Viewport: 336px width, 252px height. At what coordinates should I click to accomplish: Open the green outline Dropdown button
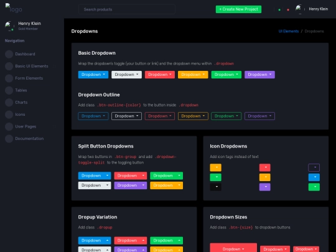pyautogui.click(x=226, y=116)
